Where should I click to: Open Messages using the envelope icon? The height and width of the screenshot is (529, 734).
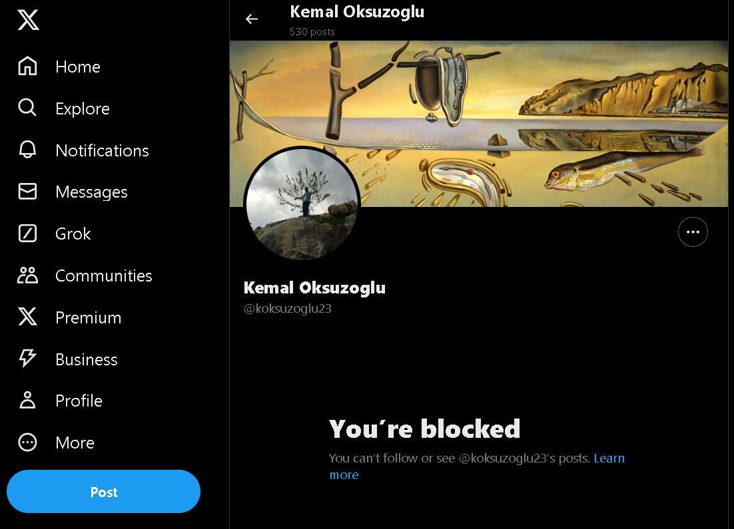[27, 192]
